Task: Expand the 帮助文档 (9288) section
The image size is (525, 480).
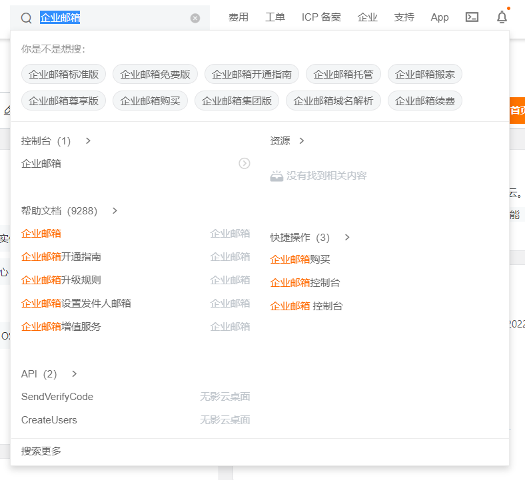Action: click(115, 211)
